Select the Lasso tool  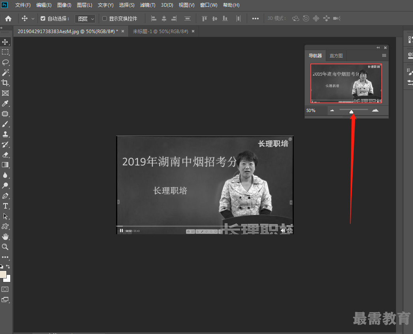[x=5, y=62]
